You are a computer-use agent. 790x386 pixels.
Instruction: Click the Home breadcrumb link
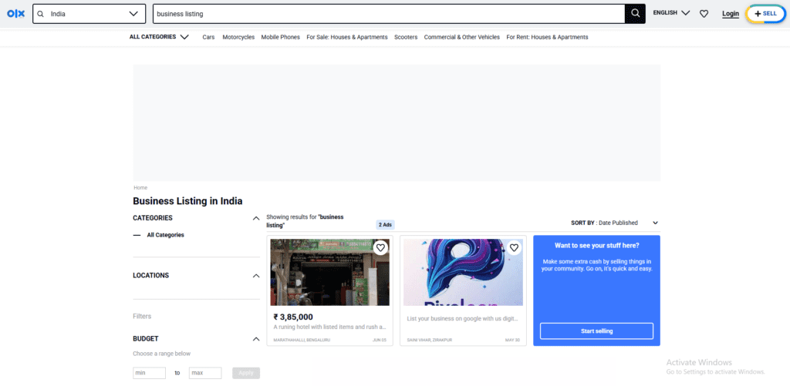pyautogui.click(x=140, y=188)
